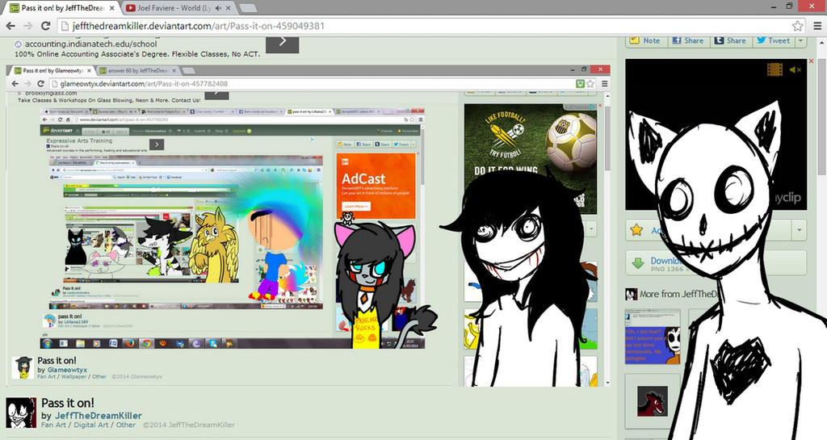827x440 pixels.
Task: Open the red dragon thumbnail in sidebar
Action: (x=652, y=400)
